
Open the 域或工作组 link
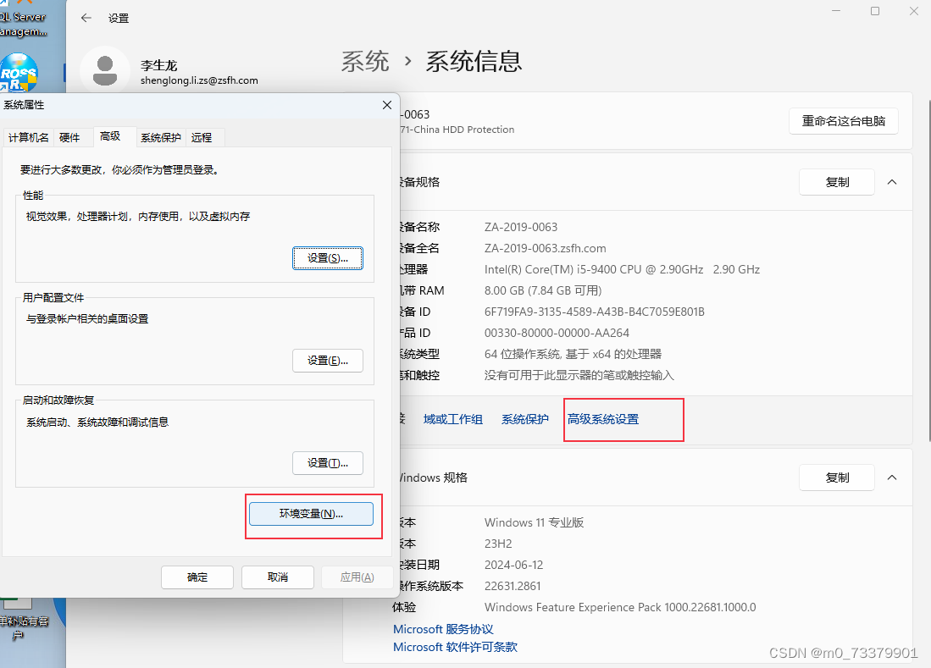coord(453,419)
